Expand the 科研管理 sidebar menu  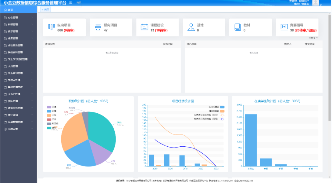pos(18,24)
